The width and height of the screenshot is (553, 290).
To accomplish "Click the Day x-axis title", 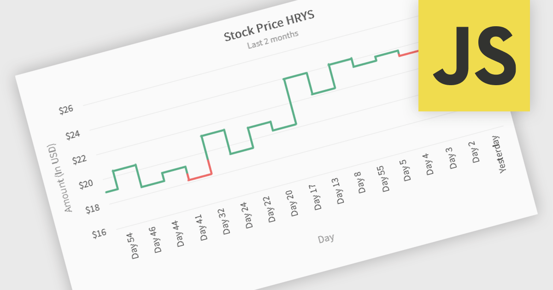I will [326, 238].
